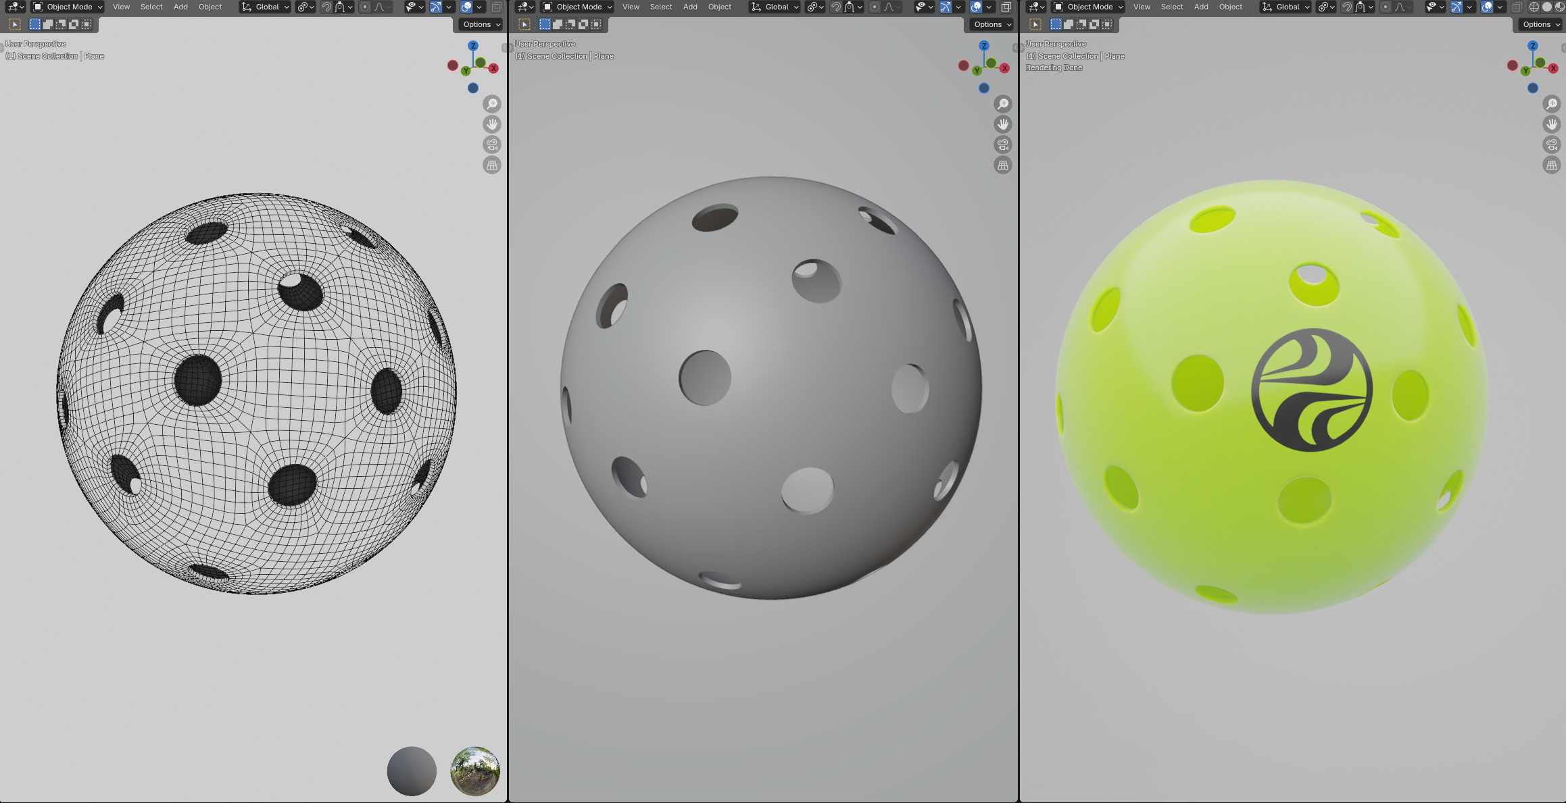Switch rendered viewport to wireframe shading
The image size is (1566, 803).
(1534, 7)
